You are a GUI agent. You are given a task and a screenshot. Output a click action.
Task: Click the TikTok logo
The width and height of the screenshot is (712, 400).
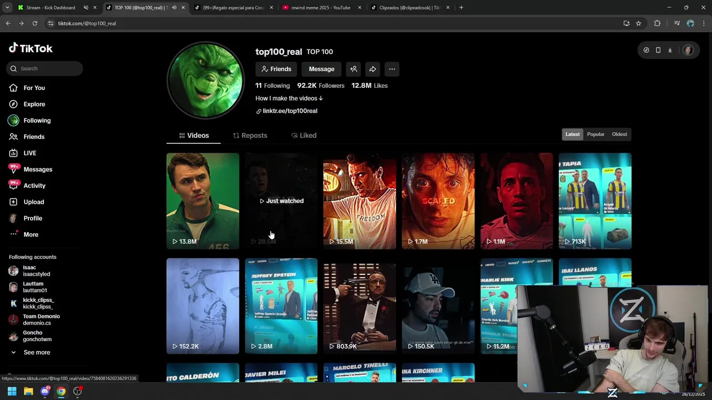point(31,48)
